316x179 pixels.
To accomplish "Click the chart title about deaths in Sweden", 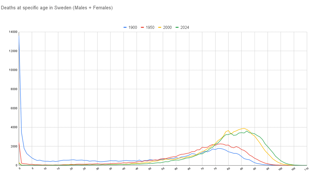I will click(x=57, y=8).
